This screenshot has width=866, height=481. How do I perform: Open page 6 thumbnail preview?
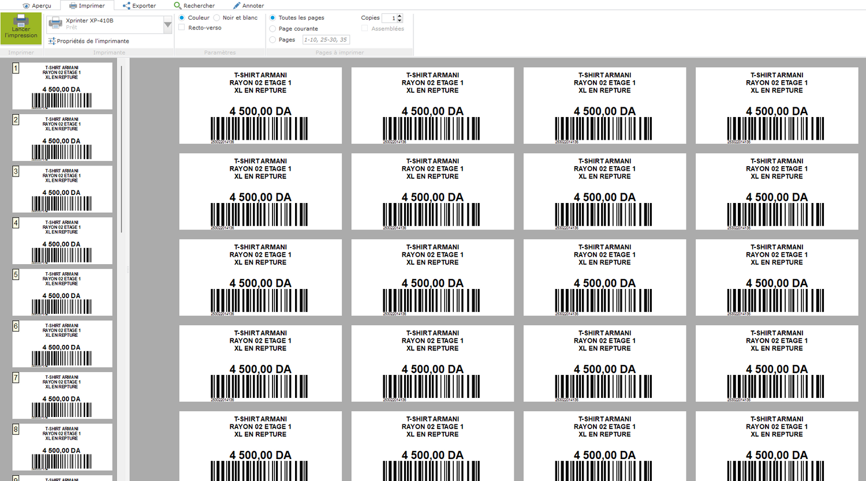click(62, 344)
